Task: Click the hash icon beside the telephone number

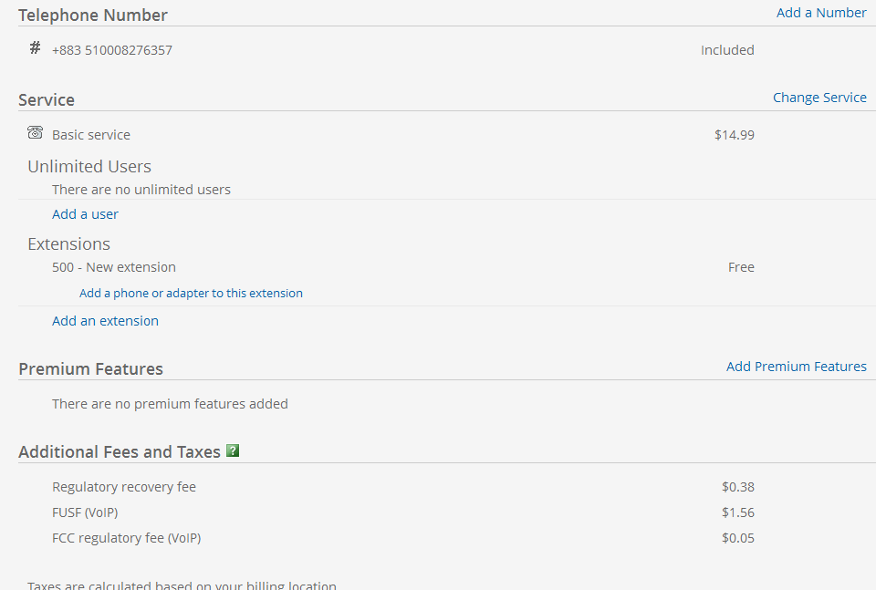Action: coord(35,47)
